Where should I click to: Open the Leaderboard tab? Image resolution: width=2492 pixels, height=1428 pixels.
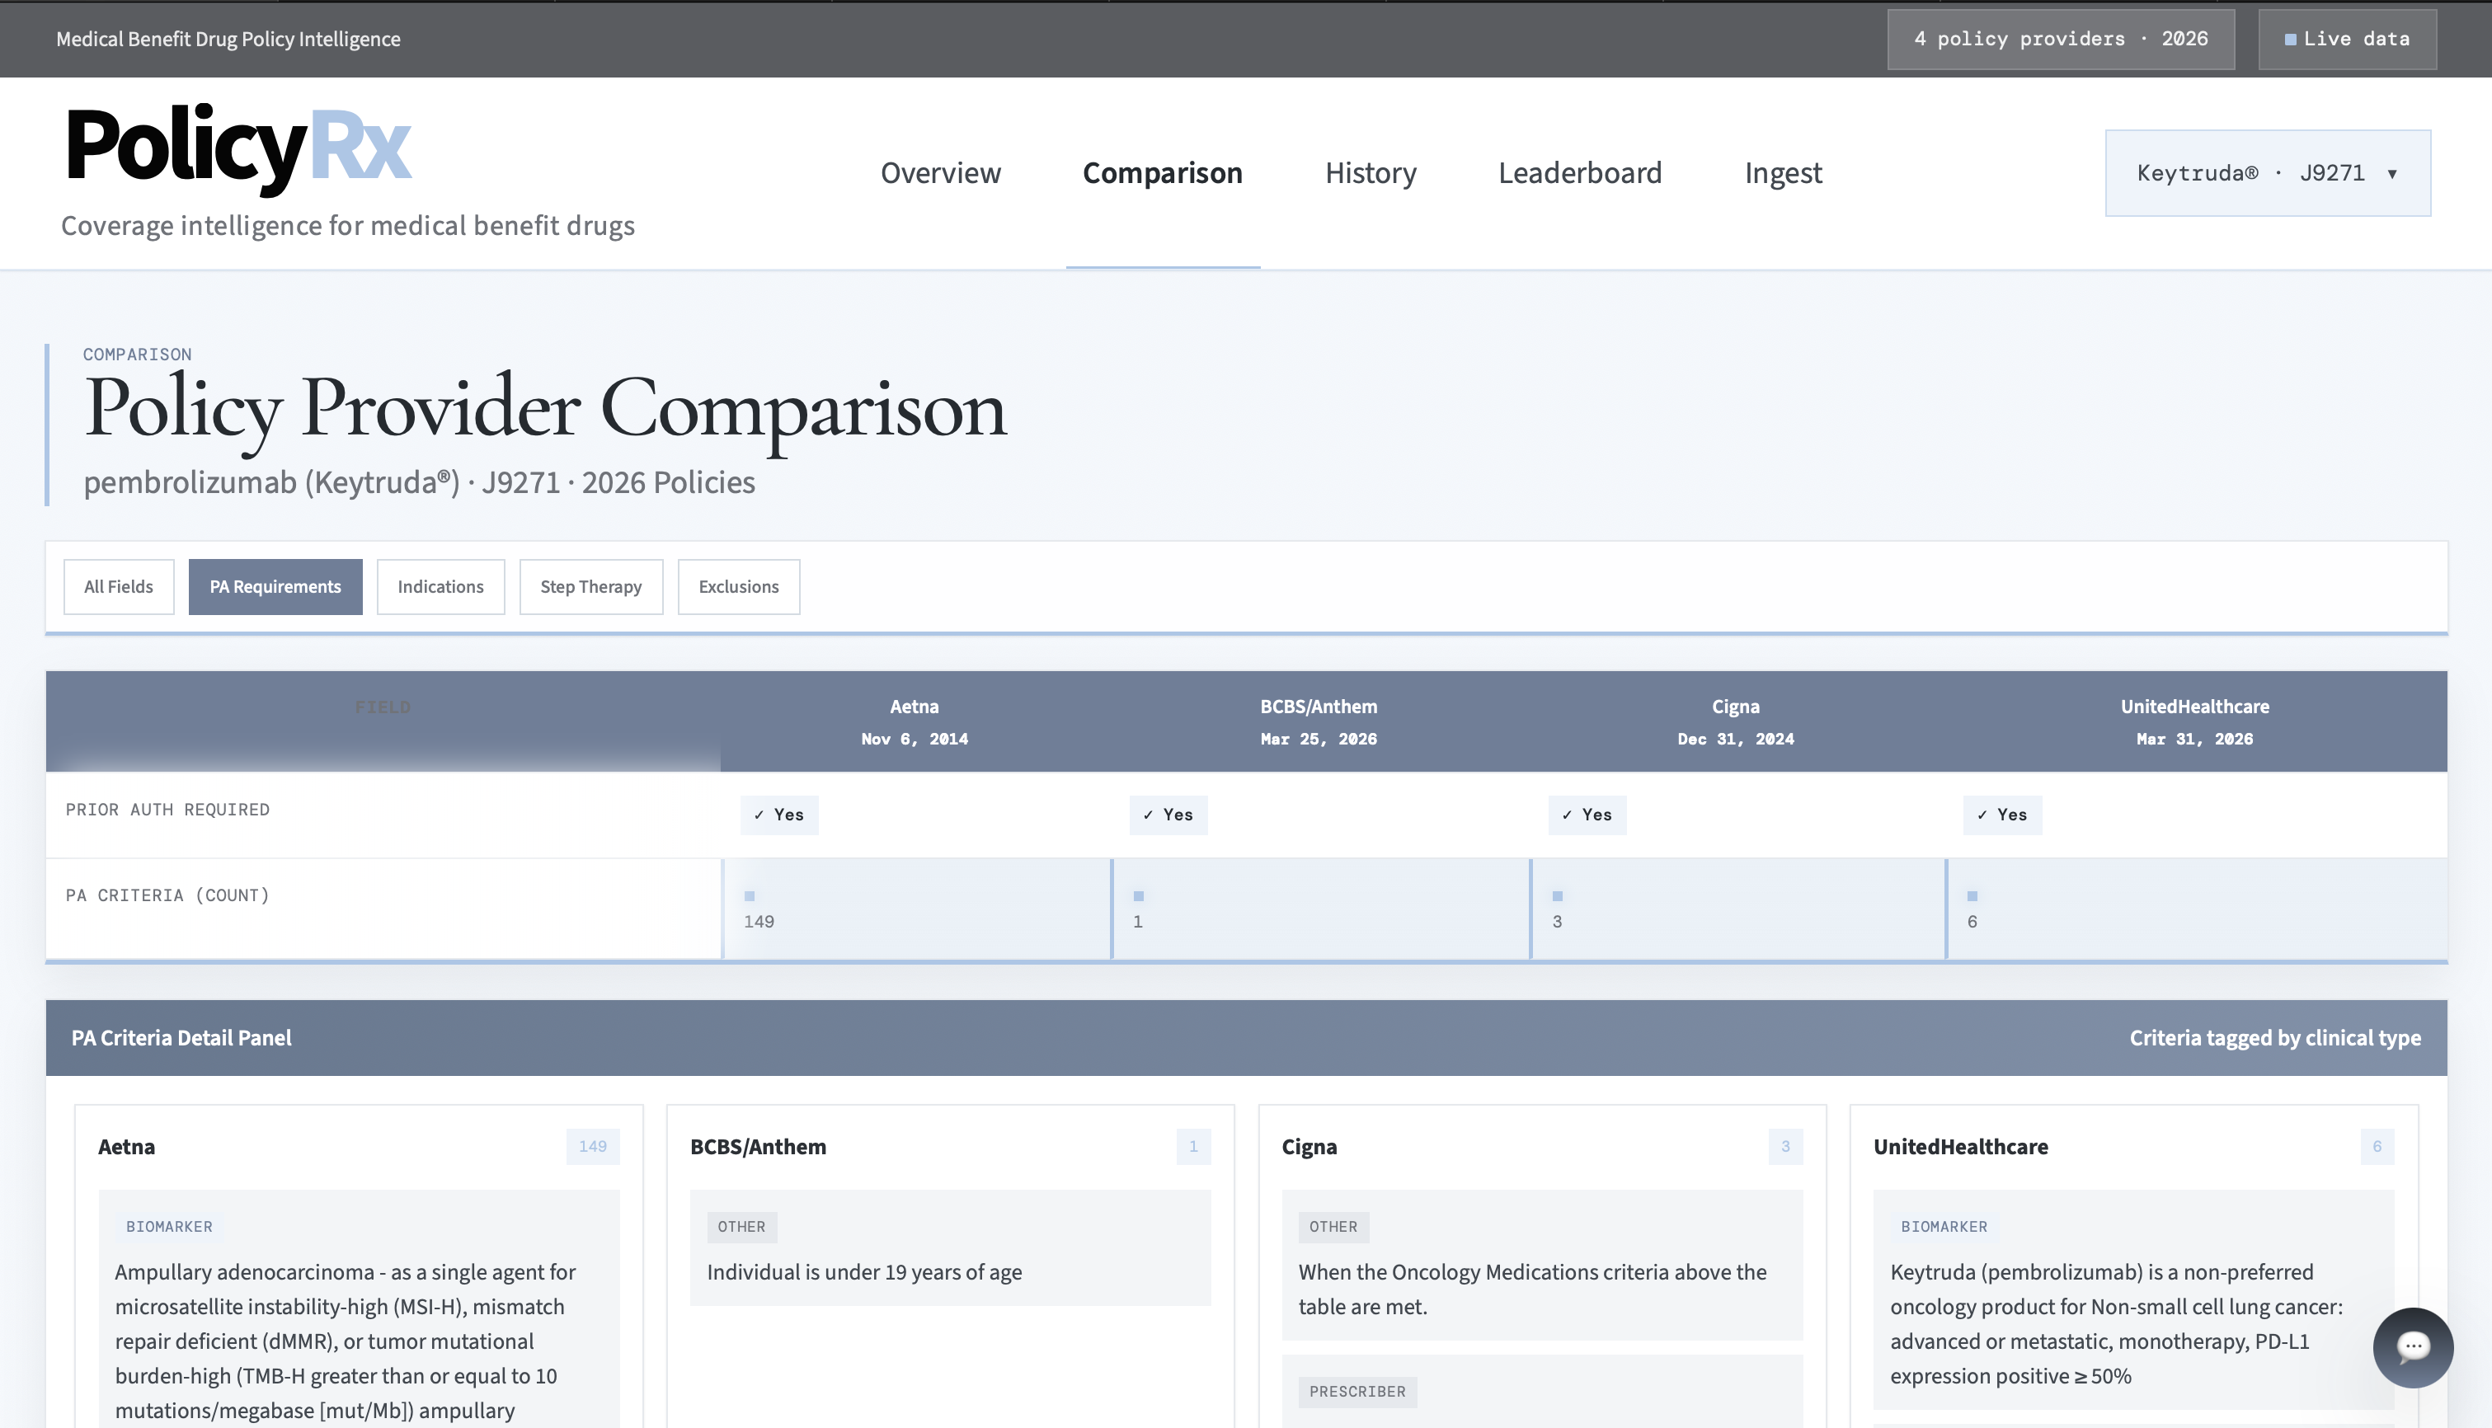click(x=1579, y=174)
